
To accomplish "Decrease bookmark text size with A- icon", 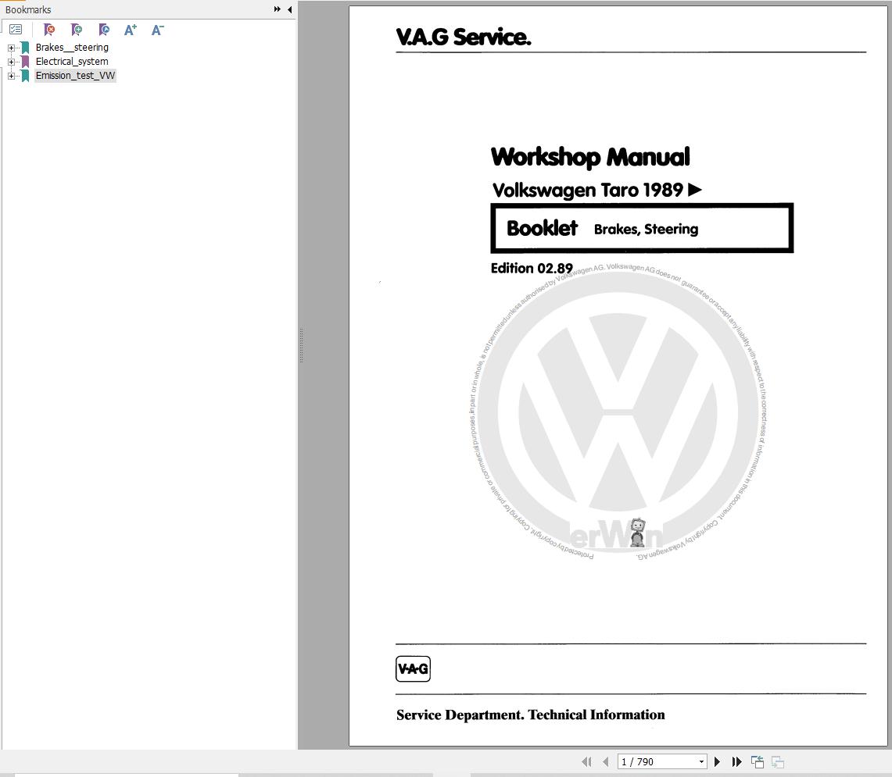I will pos(157,29).
